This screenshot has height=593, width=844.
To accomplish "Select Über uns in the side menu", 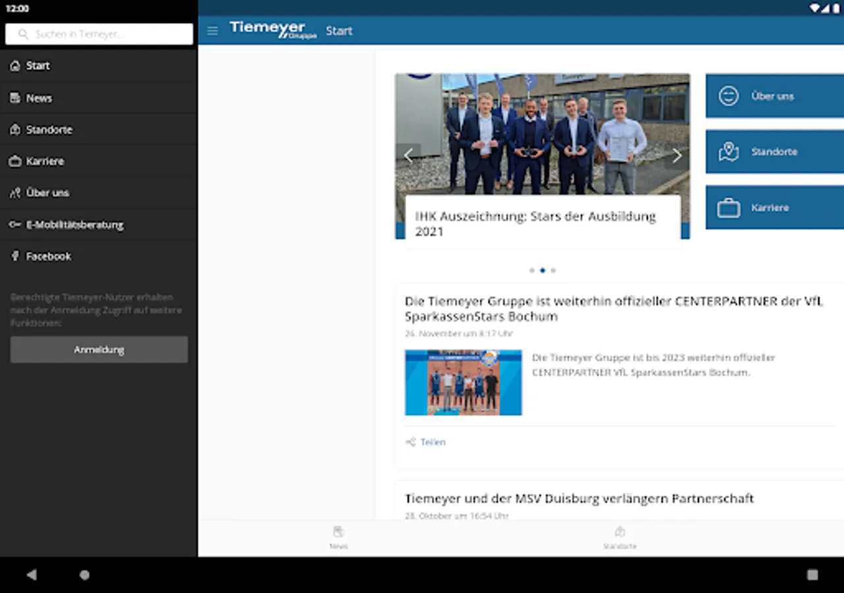I will pyautogui.click(x=99, y=192).
